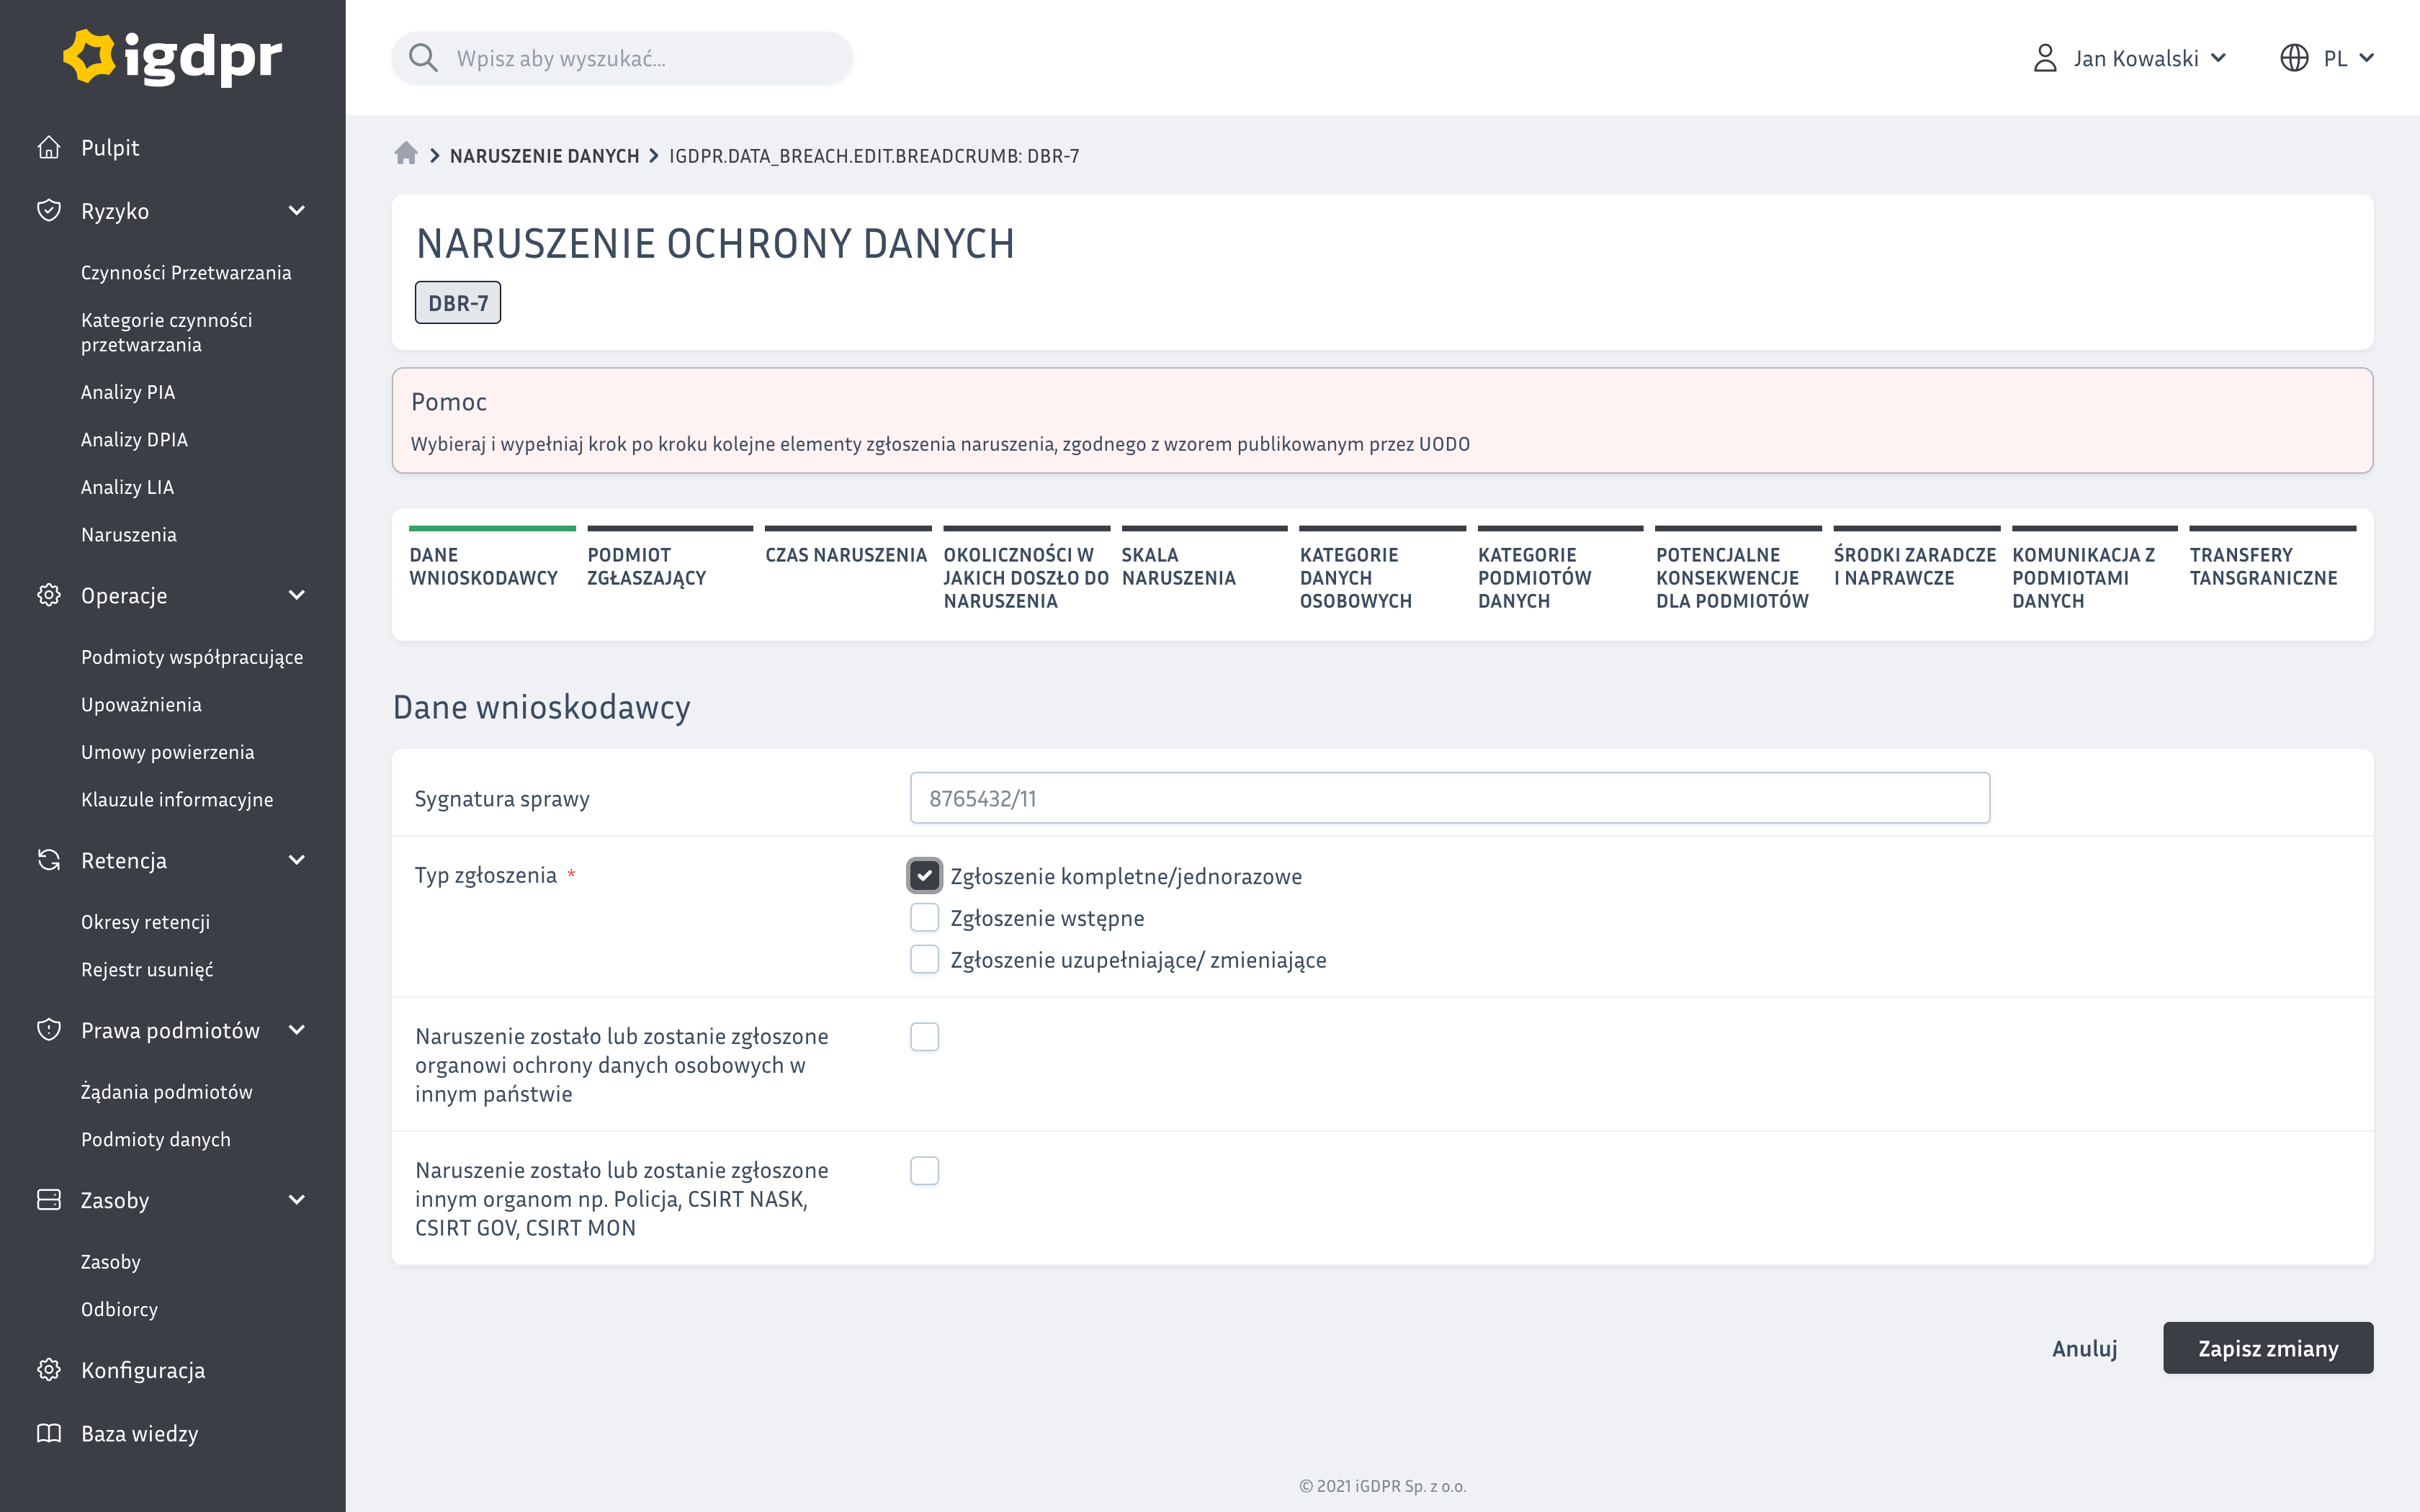Image resolution: width=2420 pixels, height=1512 pixels.
Task: Click the home icon in the breadcrumb
Action: [407, 154]
